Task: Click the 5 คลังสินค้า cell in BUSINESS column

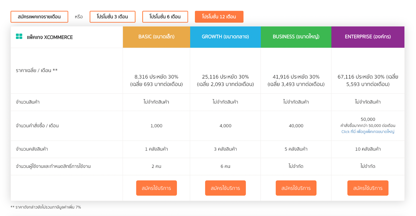Action: click(296, 149)
